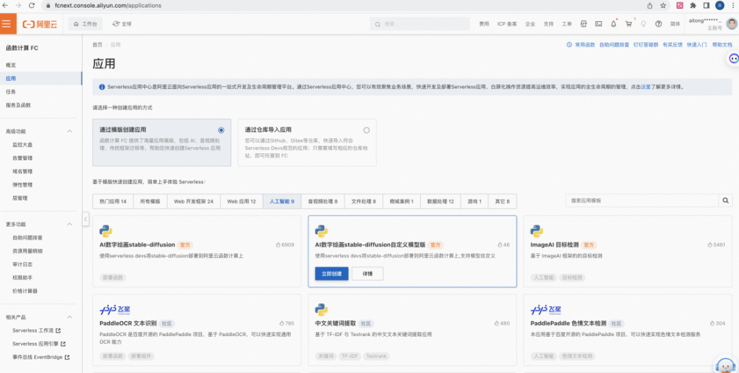Screen dimensions: 739x373
Task: Click the user avatar photo
Action: (732, 24)
